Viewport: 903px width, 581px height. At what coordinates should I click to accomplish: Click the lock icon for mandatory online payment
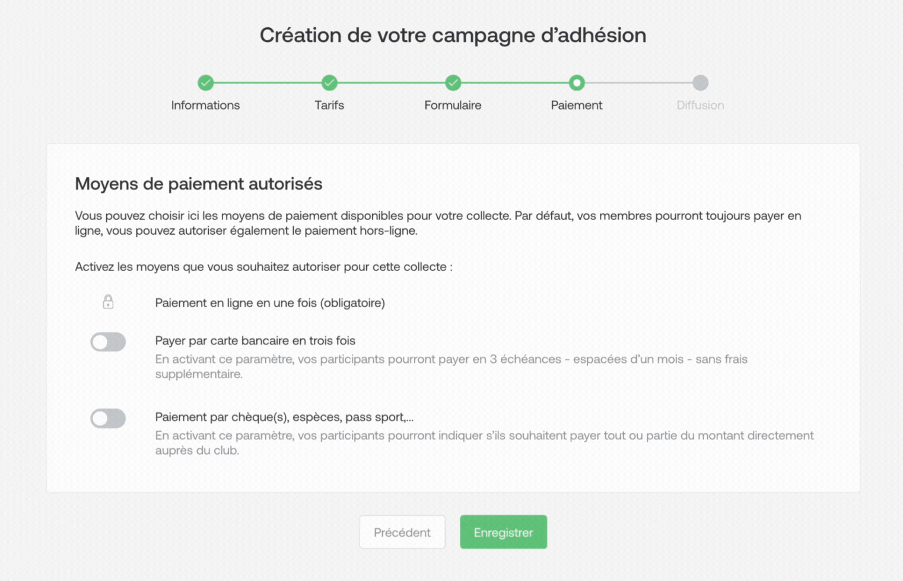(x=108, y=302)
